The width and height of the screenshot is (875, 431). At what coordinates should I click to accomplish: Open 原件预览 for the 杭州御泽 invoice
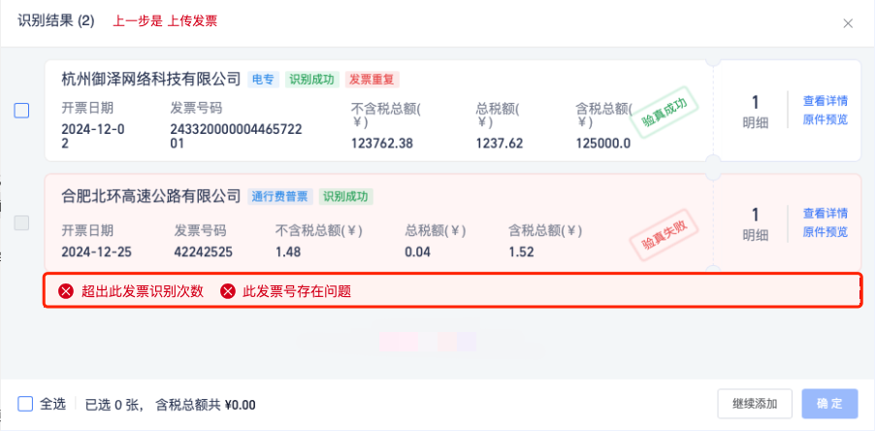[x=825, y=119]
